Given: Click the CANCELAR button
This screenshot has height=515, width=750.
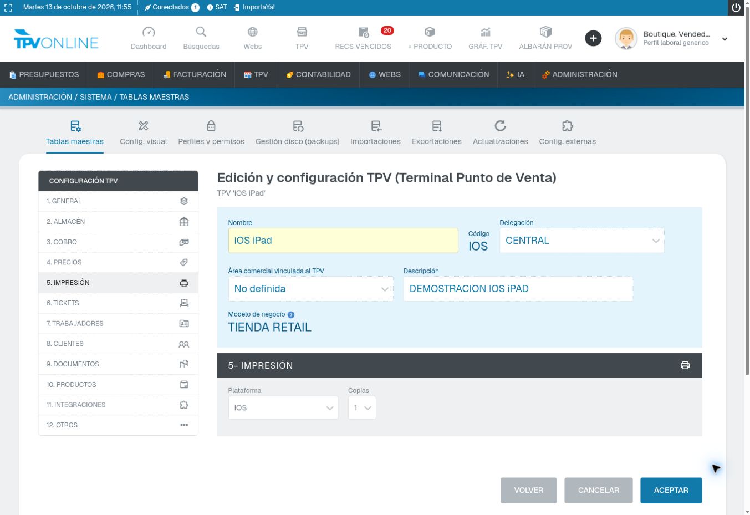Looking at the screenshot, I should click(x=599, y=491).
